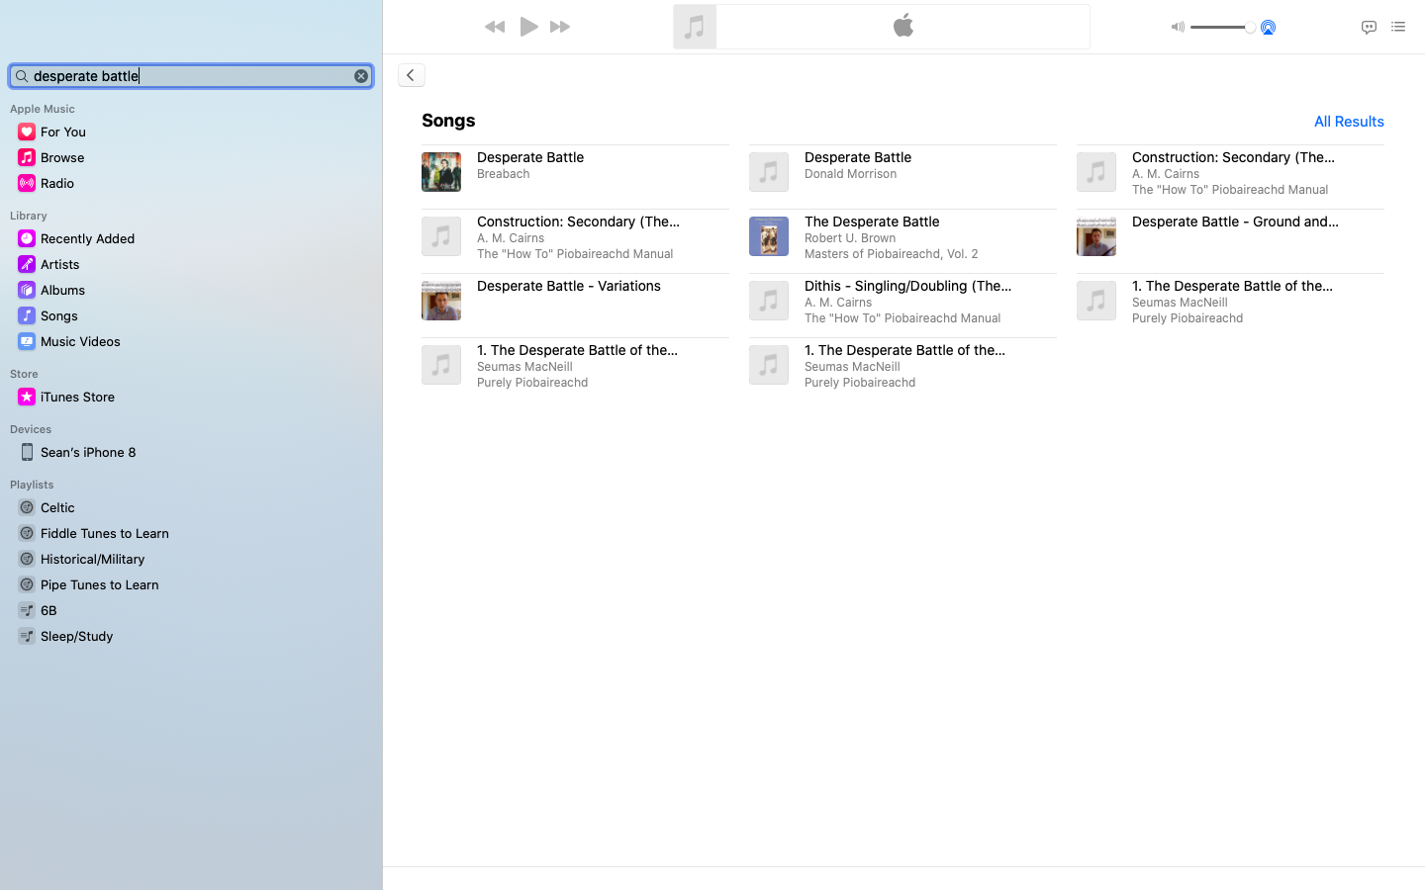This screenshot has width=1425, height=890.
Task: Click Desperate Battle - Variations artwork thumbnail
Action: click(441, 301)
